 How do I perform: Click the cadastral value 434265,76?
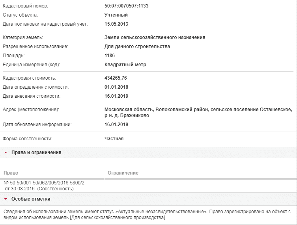[116, 78]
